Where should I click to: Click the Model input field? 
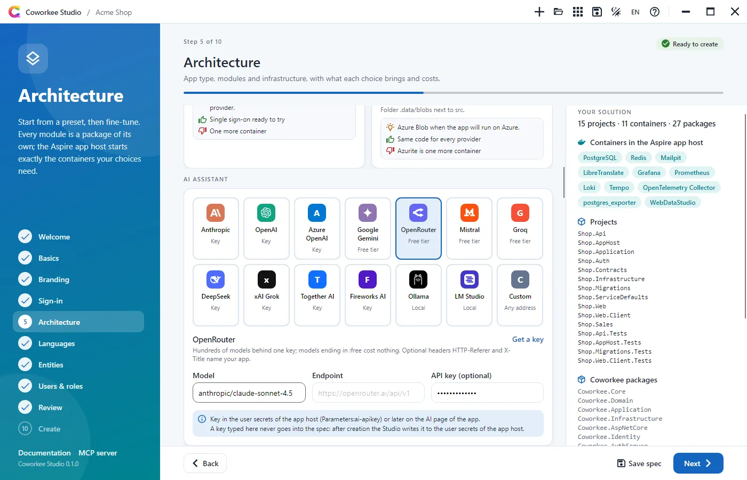click(x=249, y=393)
